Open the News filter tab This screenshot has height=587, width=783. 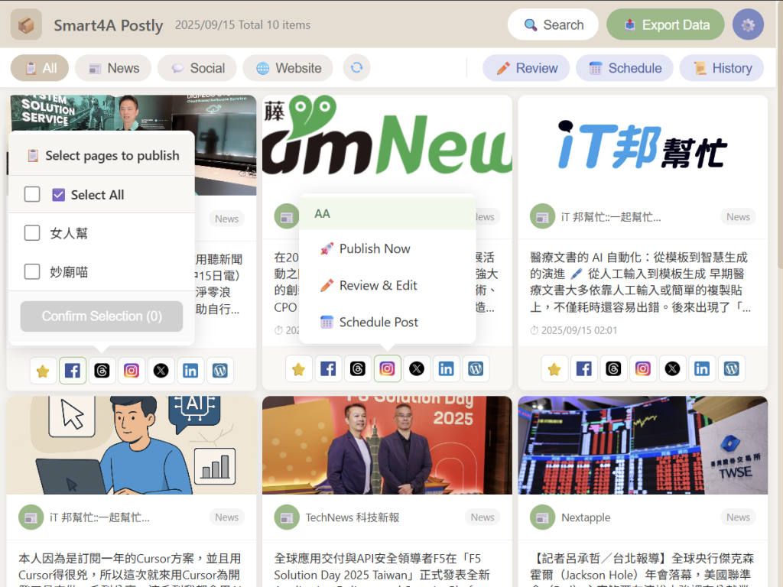click(114, 68)
